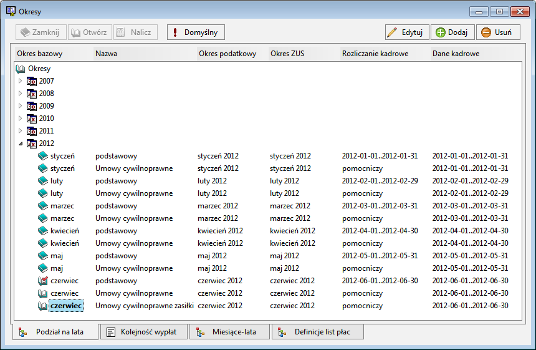Click the Okresy root book icon

click(21, 69)
